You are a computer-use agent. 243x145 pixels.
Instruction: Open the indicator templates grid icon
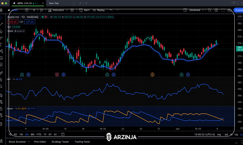72,10
